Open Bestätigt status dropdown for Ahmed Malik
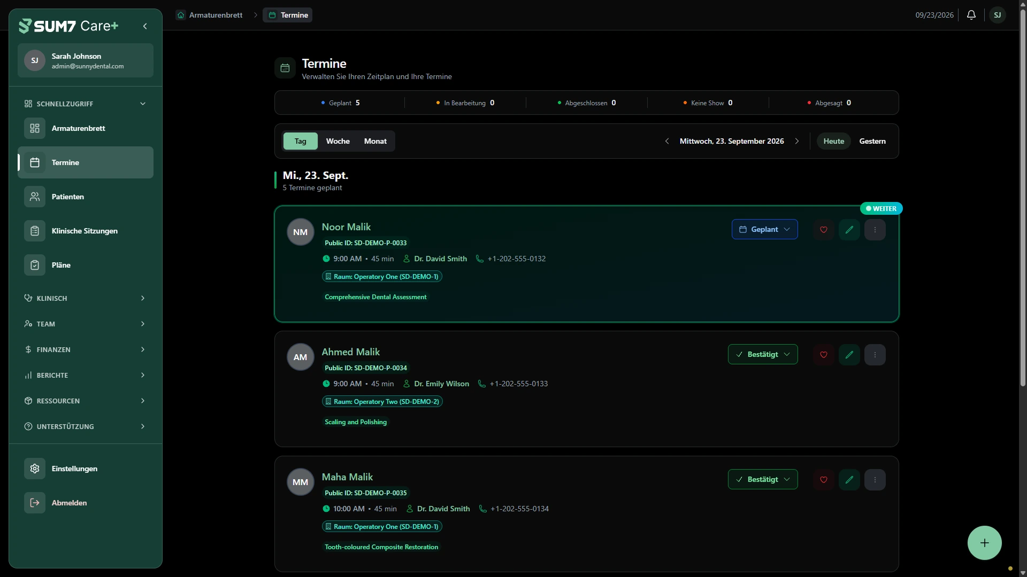Screen dimensions: 1027x577 763,354
